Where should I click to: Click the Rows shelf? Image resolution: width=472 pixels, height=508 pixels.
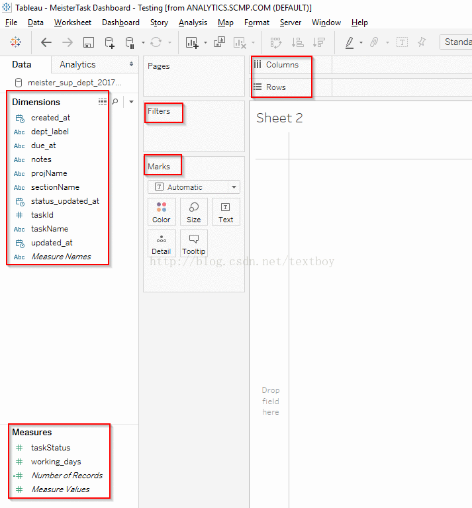point(361,87)
